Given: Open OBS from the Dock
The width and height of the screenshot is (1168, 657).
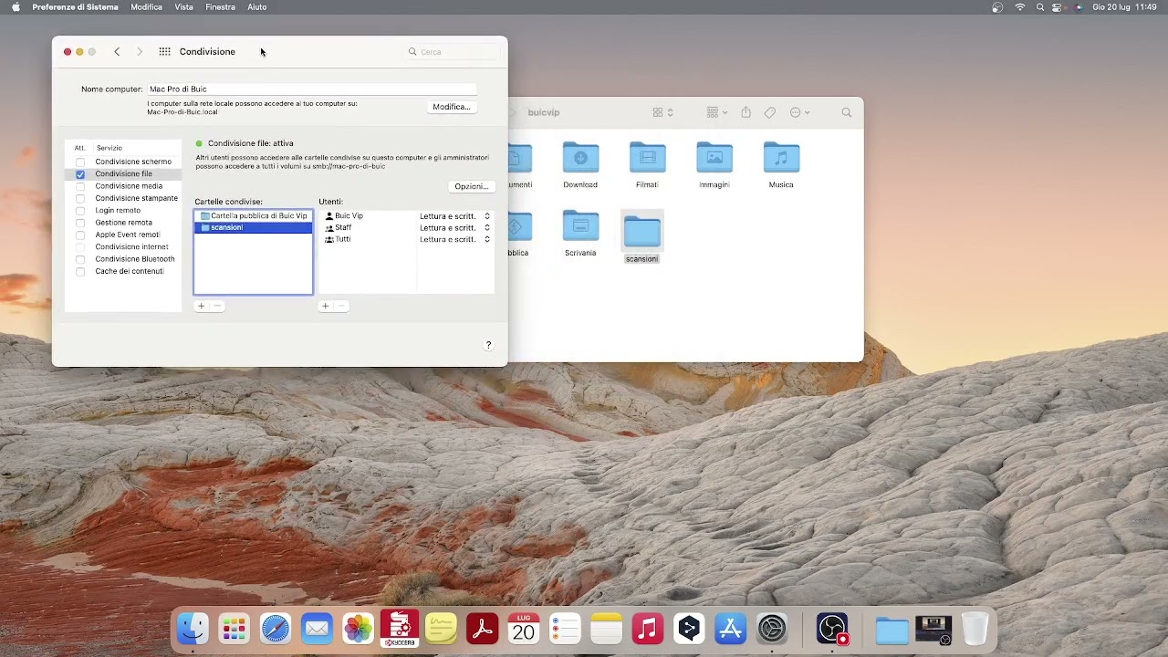Looking at the screenshot, I should (832, 629).
